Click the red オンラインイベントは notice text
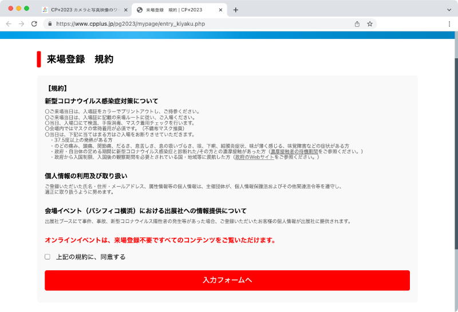Screen dimensions: 458x312 coord(160,240)
